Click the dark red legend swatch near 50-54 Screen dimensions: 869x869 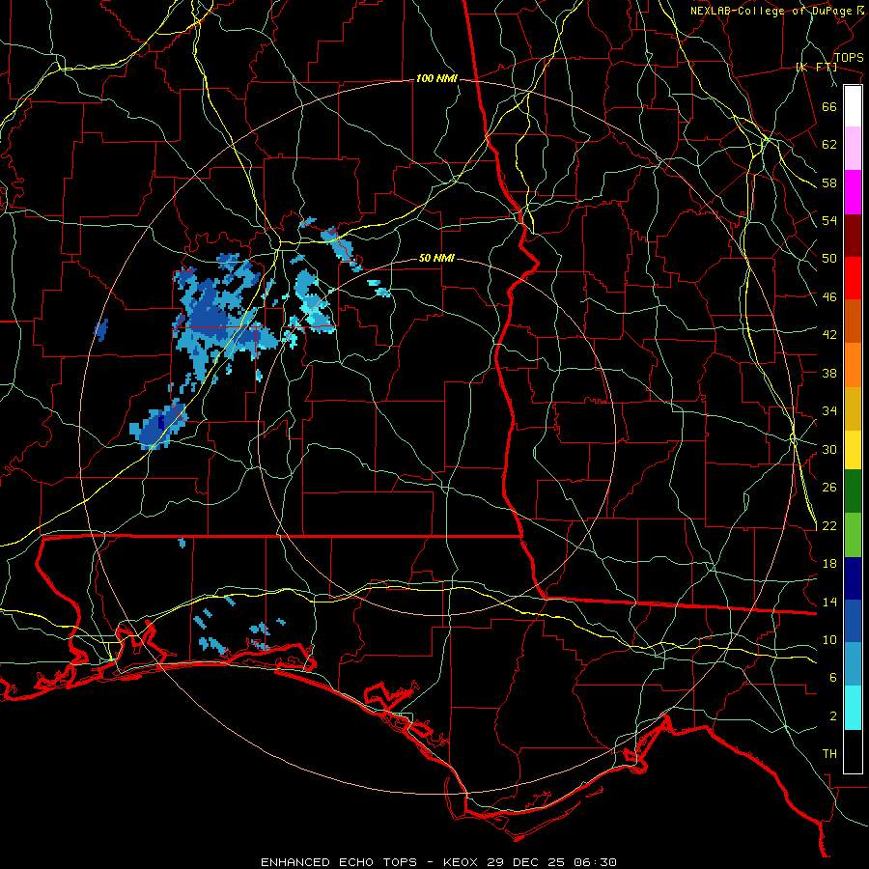[853, 235]
